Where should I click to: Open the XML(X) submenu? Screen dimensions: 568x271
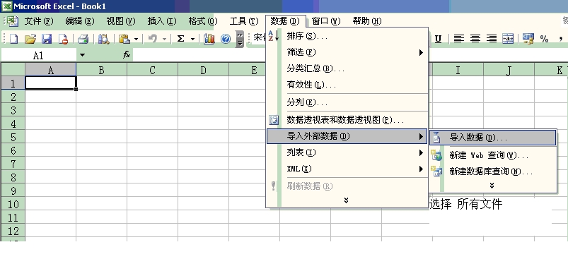347,169
